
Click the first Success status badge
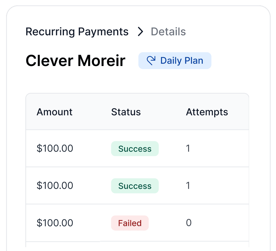coord(135,148)
